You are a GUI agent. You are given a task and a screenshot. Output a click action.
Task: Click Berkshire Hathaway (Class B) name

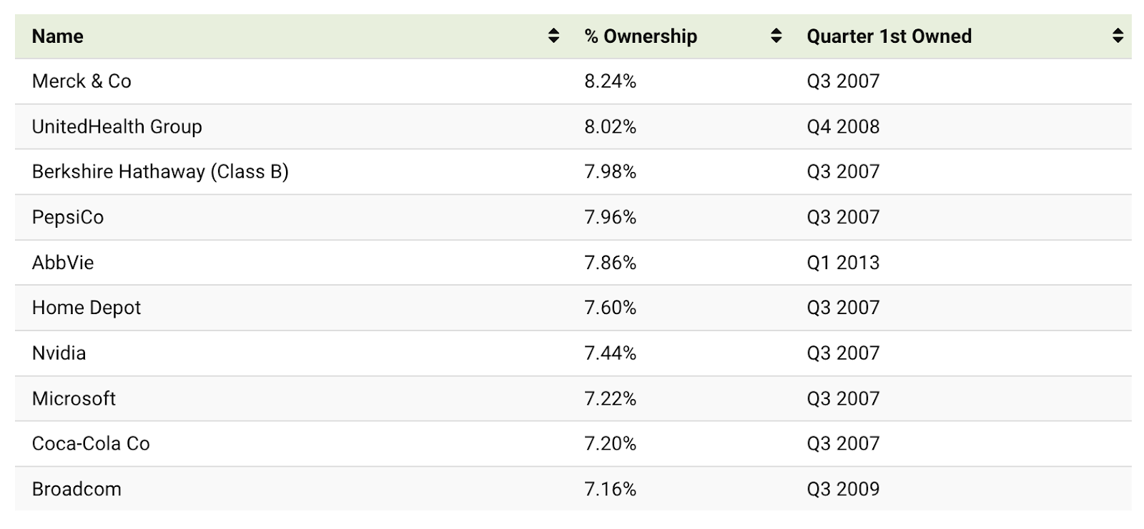coord(159,171)
